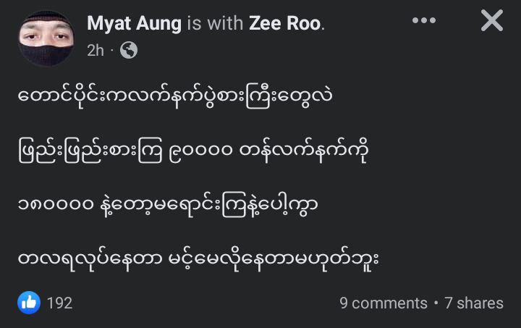This screenshot has height=328, width=521.
Task: Click the blue thumbs-up like icon
Action: 29,303
